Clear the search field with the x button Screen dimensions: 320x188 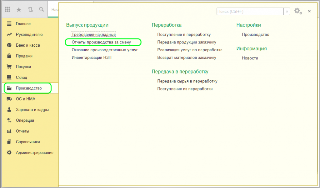(287, 11)
